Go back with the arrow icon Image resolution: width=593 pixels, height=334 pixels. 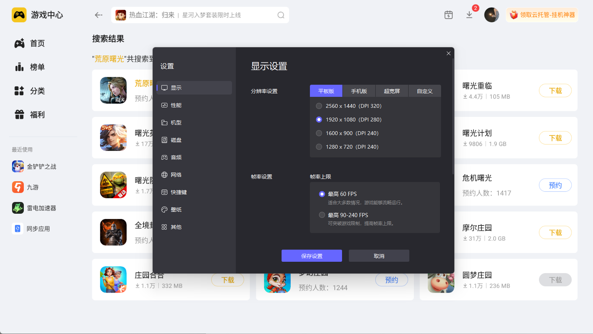click(99, 15)
